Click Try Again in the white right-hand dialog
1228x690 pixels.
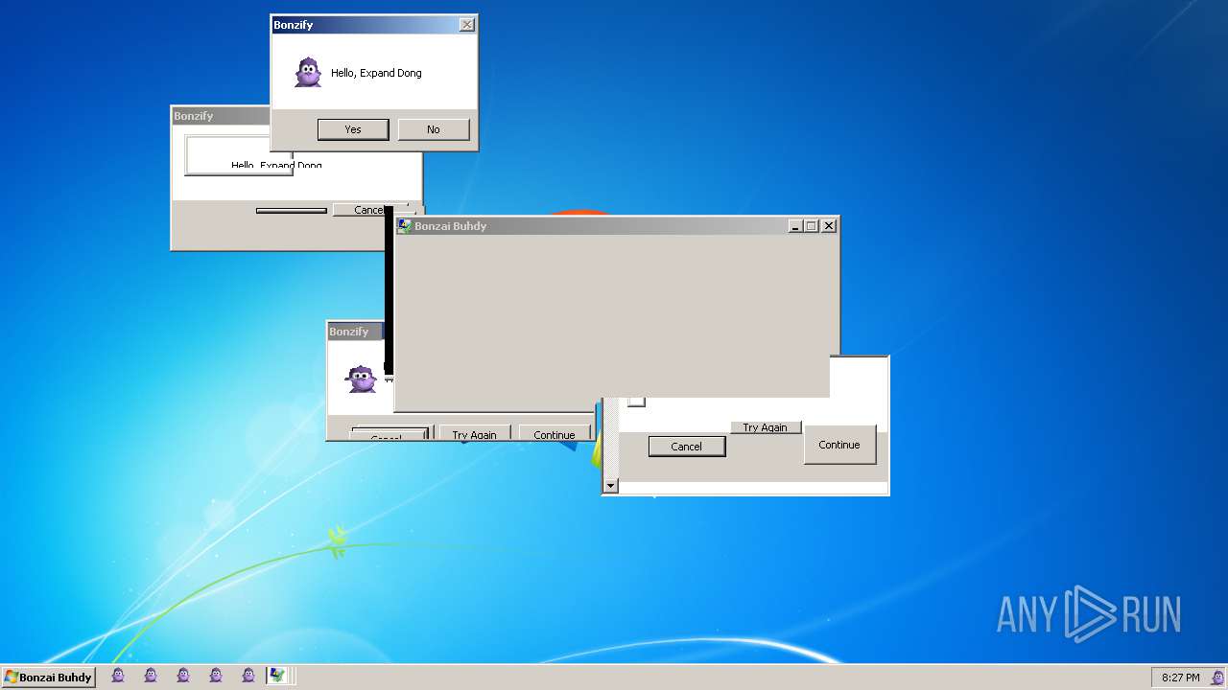(765, 427)
